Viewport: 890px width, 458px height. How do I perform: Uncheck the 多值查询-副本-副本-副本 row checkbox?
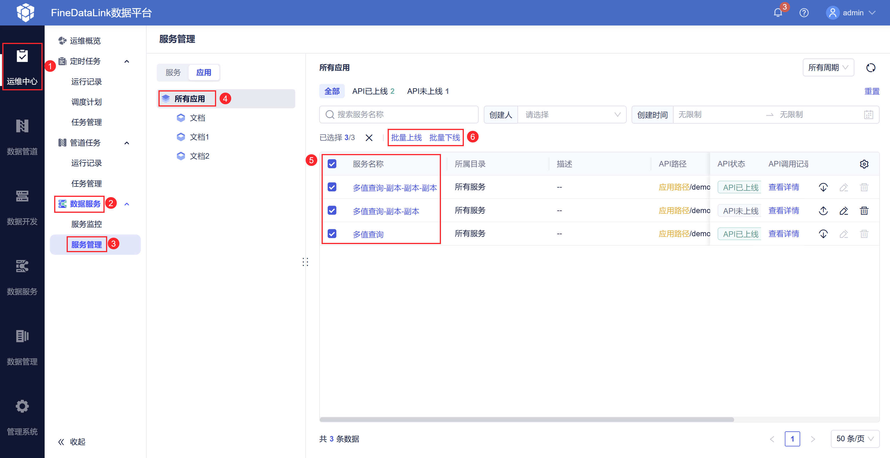click(x=332, y=187)
